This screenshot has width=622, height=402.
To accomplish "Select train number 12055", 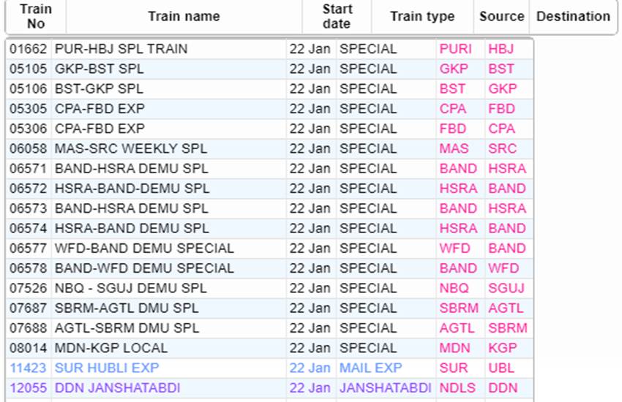I will click(x=28, y=387).
